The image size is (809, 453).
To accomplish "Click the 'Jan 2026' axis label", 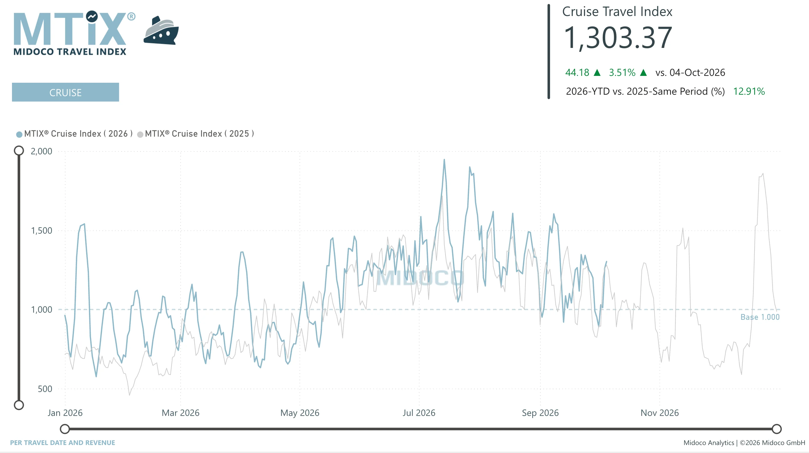I will [x=65, y=413].
